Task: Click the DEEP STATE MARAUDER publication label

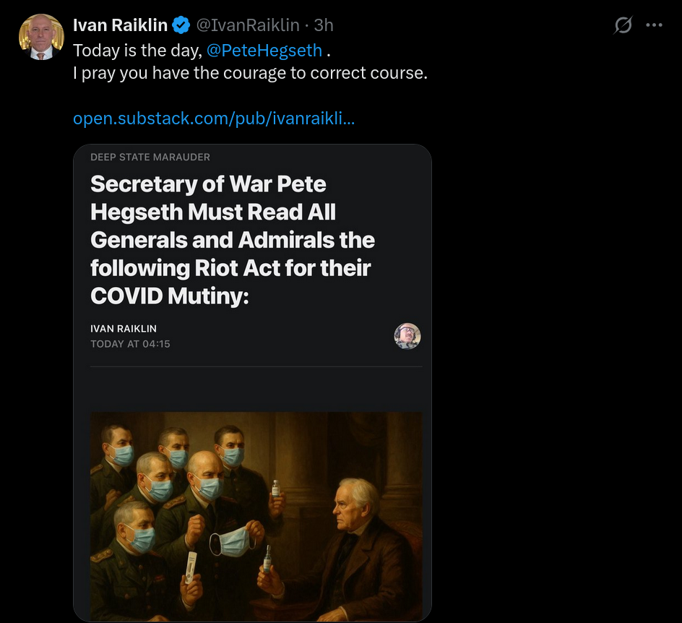Action: click(x=150, y=157)
